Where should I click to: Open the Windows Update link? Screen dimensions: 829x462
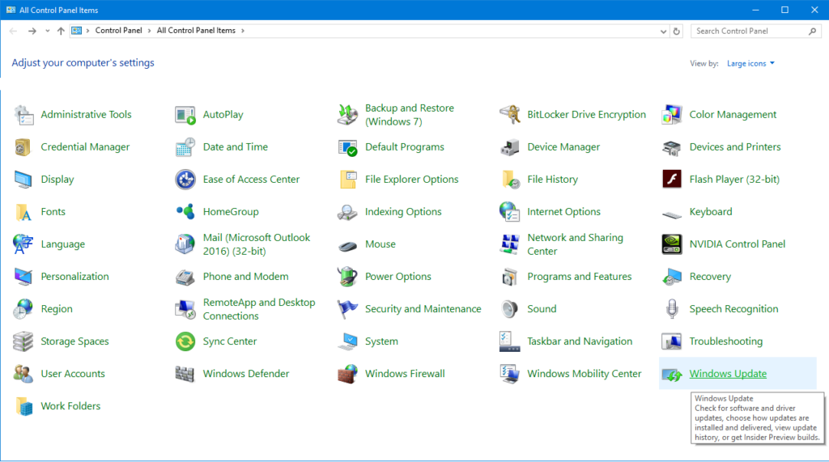727,374
